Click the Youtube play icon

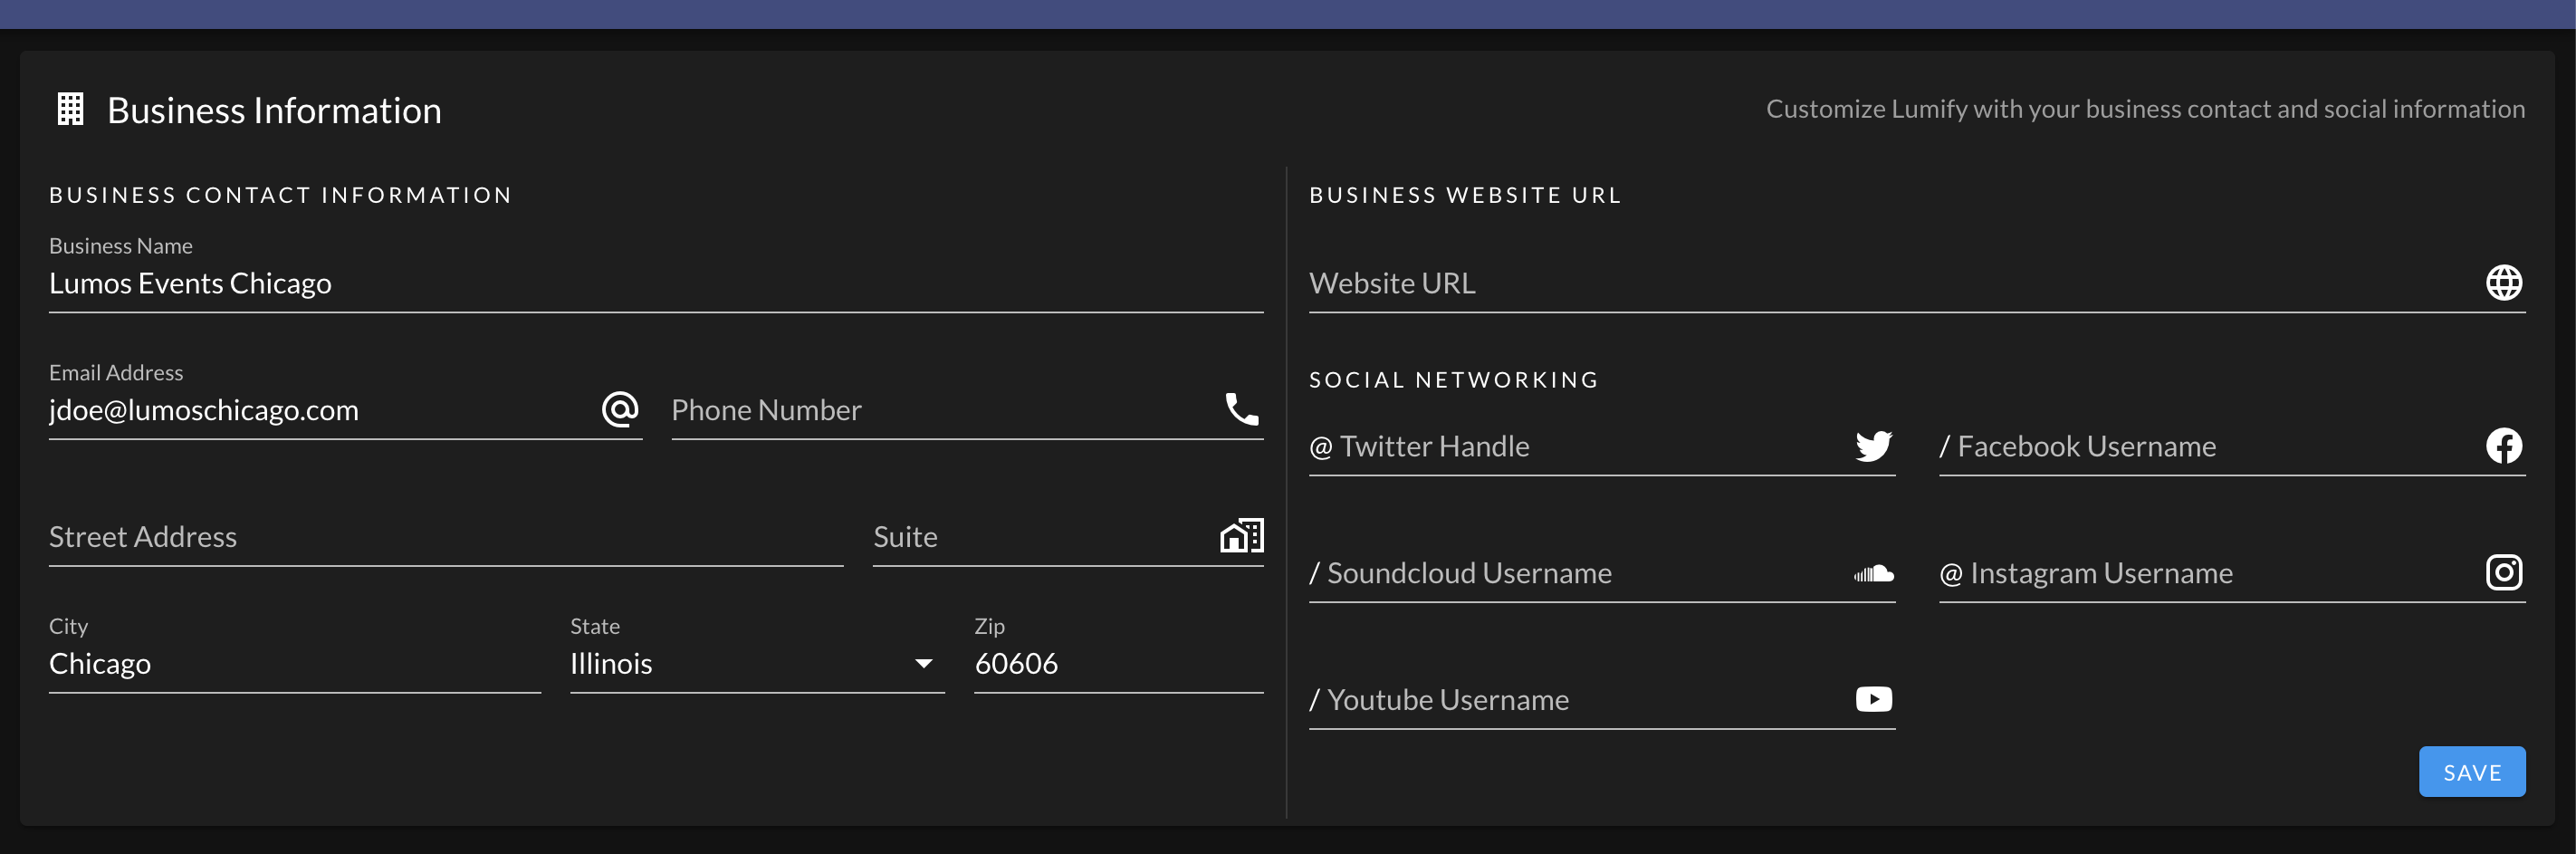tap(1873, 699)
